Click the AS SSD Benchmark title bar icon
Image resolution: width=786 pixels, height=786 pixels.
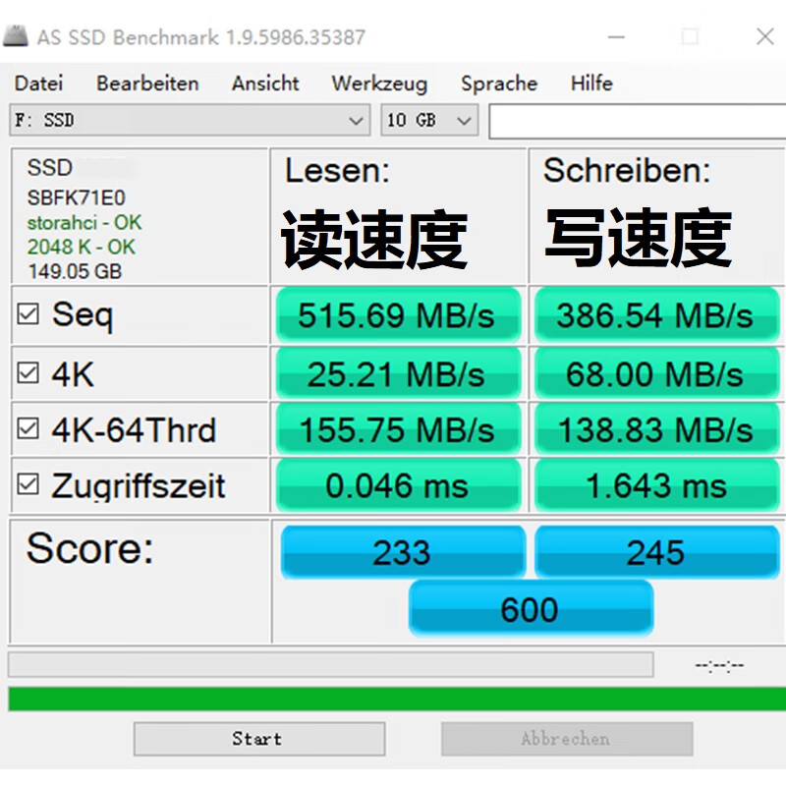tap(16, 37)
